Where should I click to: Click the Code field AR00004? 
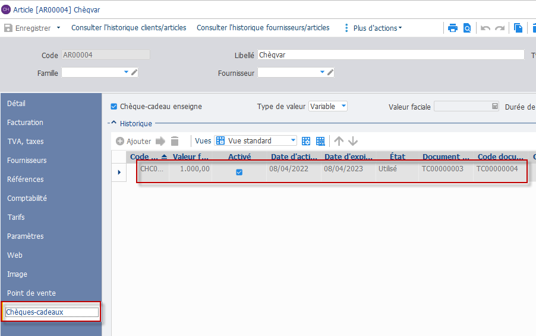pyautogui.click(x=106, y=55)
